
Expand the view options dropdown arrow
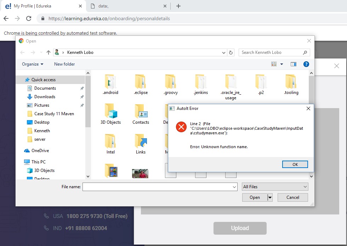pyautogui.click(x=282, y=64)
